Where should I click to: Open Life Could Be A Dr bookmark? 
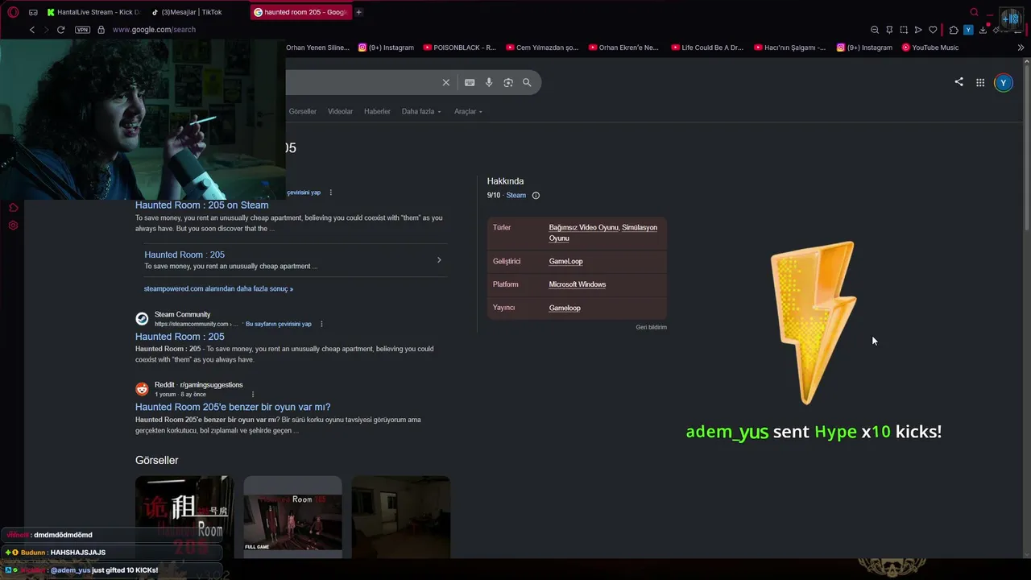click(x=707, y=48)
